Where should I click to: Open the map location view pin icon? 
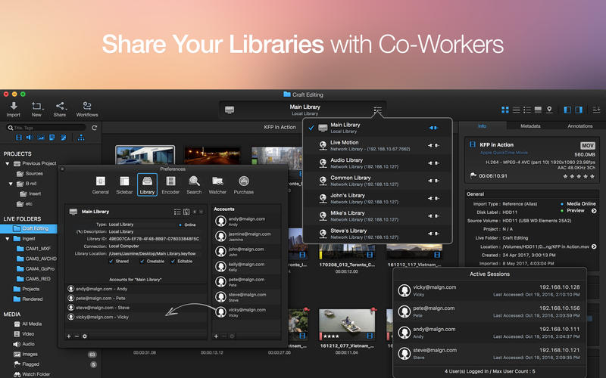click(549, 110)
